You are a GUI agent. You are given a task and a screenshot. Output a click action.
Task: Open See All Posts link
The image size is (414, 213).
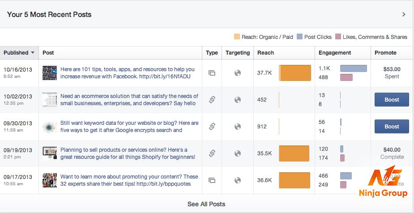click(x=206, y=204)
